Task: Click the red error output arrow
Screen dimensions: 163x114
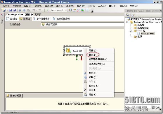Action: [x=81, y=58]
